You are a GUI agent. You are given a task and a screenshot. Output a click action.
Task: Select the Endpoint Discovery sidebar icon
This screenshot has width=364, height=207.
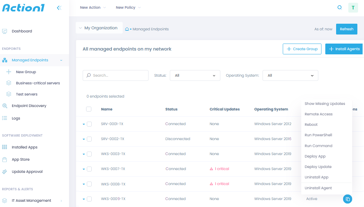point(5,106)
